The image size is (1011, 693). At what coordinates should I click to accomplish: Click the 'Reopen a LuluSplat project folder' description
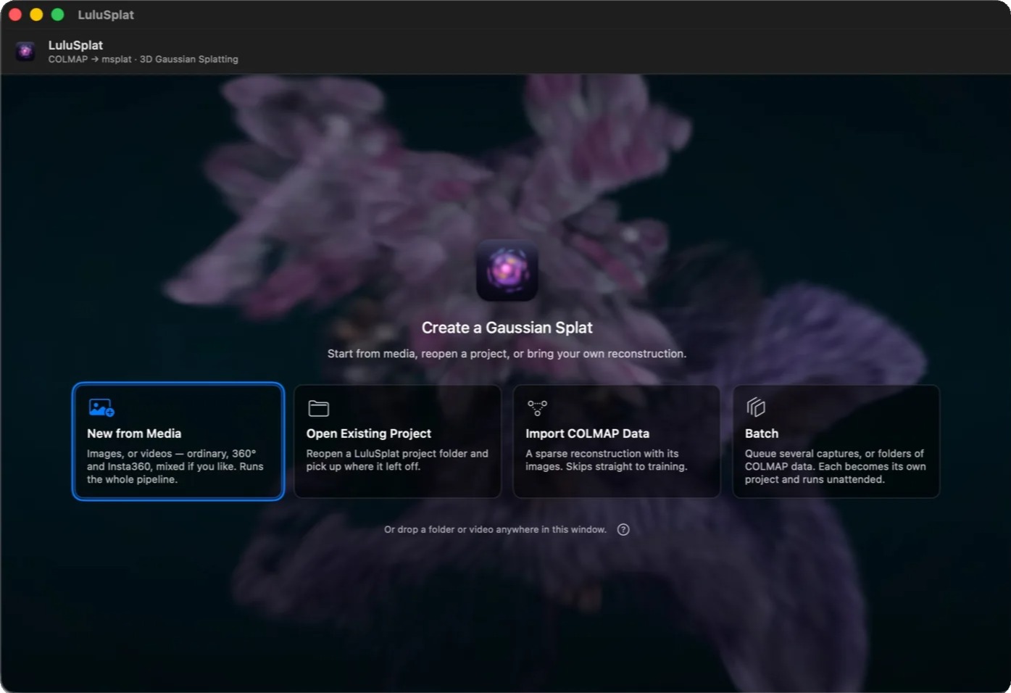click(x=397, y=460)
